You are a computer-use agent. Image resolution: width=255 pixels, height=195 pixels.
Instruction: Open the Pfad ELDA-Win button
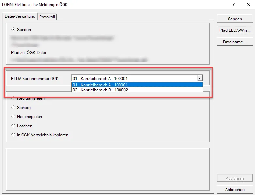235,30
